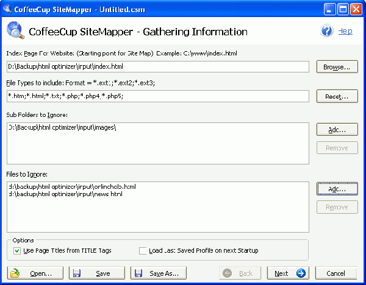
Task: Add a sub folder to ignore
Action: pyautogui.click(x=337, y=130)
